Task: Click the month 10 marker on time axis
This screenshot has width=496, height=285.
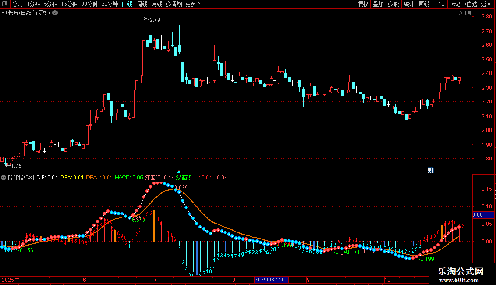Action: 388,280
